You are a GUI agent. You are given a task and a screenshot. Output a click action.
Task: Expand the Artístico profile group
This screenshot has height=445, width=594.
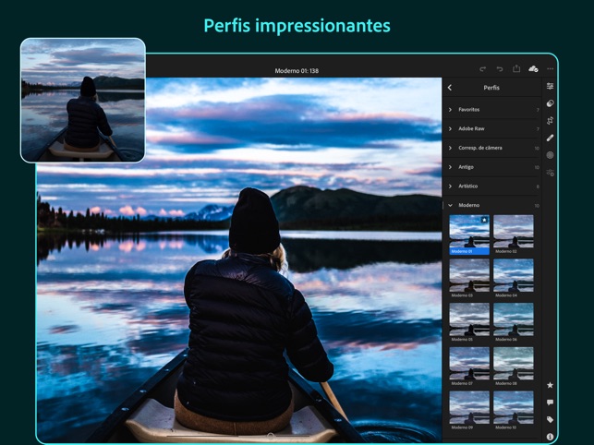click(491, 186)
